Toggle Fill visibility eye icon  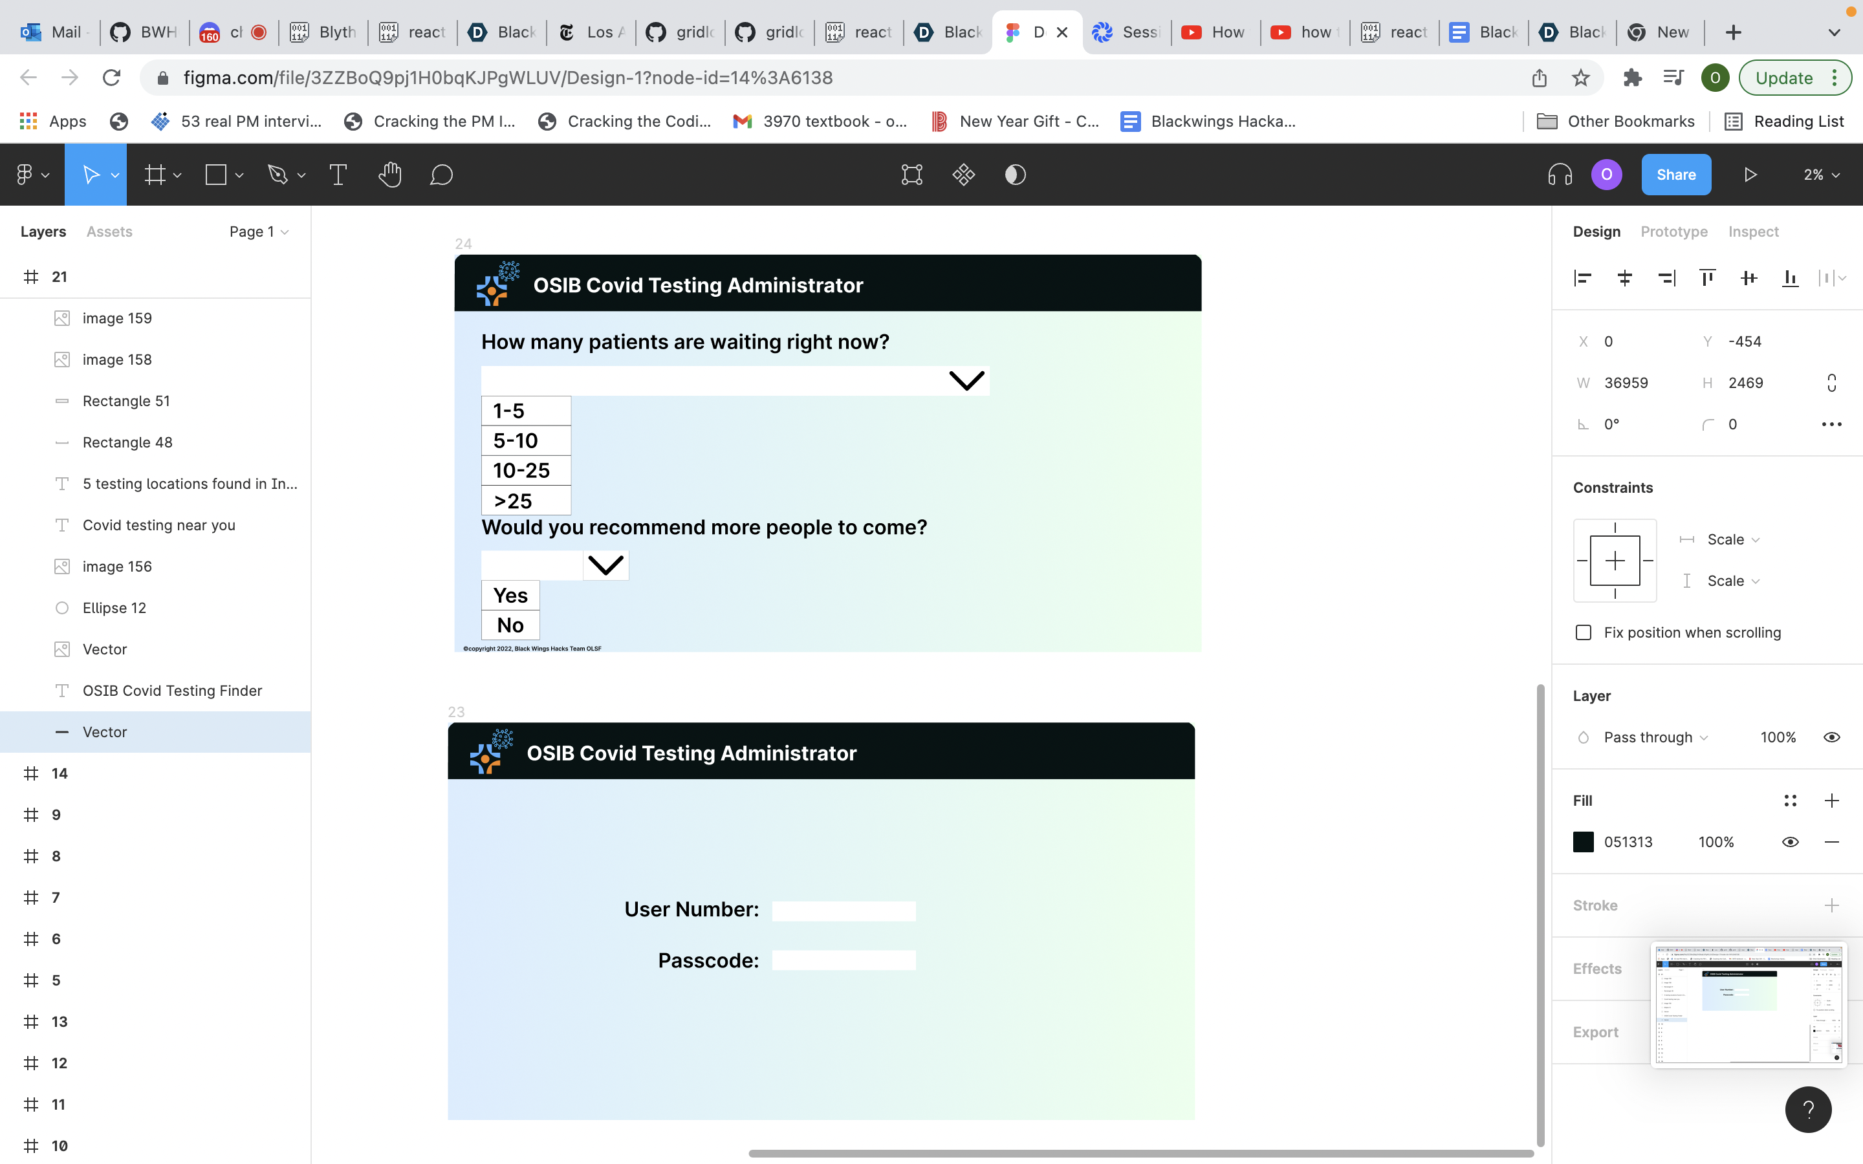[1790, 841]
